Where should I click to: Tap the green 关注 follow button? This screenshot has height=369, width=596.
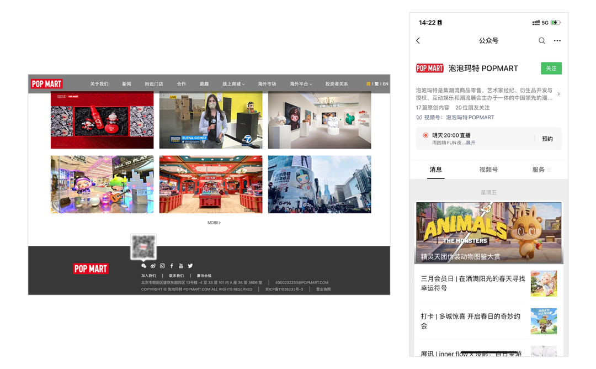(551, 68)
